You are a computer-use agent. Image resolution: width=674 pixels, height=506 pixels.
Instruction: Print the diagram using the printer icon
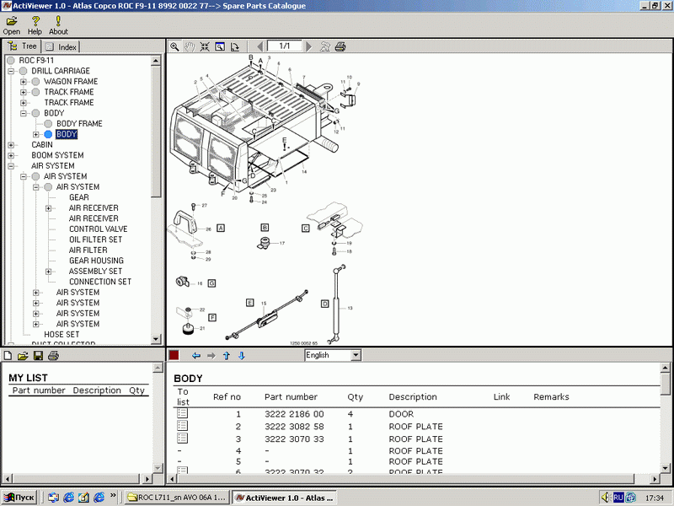click(340, 46)
